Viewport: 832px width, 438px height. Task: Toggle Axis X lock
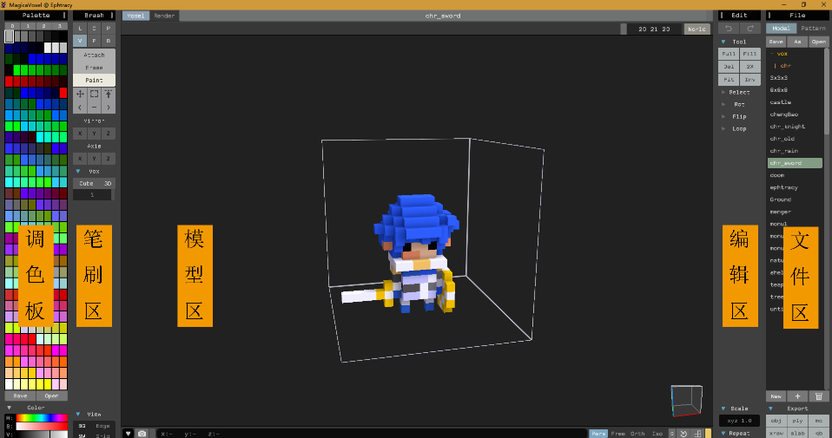click(80, 159)
